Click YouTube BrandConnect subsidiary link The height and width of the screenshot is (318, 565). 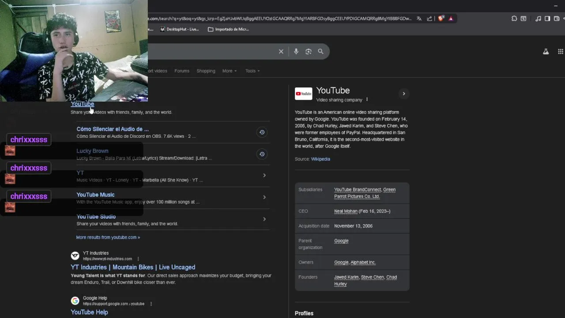358,190
